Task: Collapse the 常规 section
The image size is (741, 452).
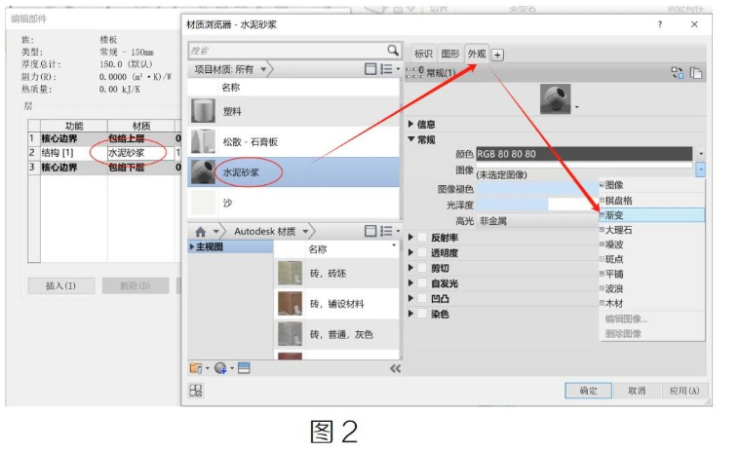Action: pyautogui.click(x=411, y=139)
